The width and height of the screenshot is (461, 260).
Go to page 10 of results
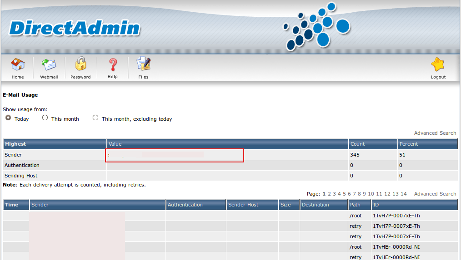click(371, 194)
